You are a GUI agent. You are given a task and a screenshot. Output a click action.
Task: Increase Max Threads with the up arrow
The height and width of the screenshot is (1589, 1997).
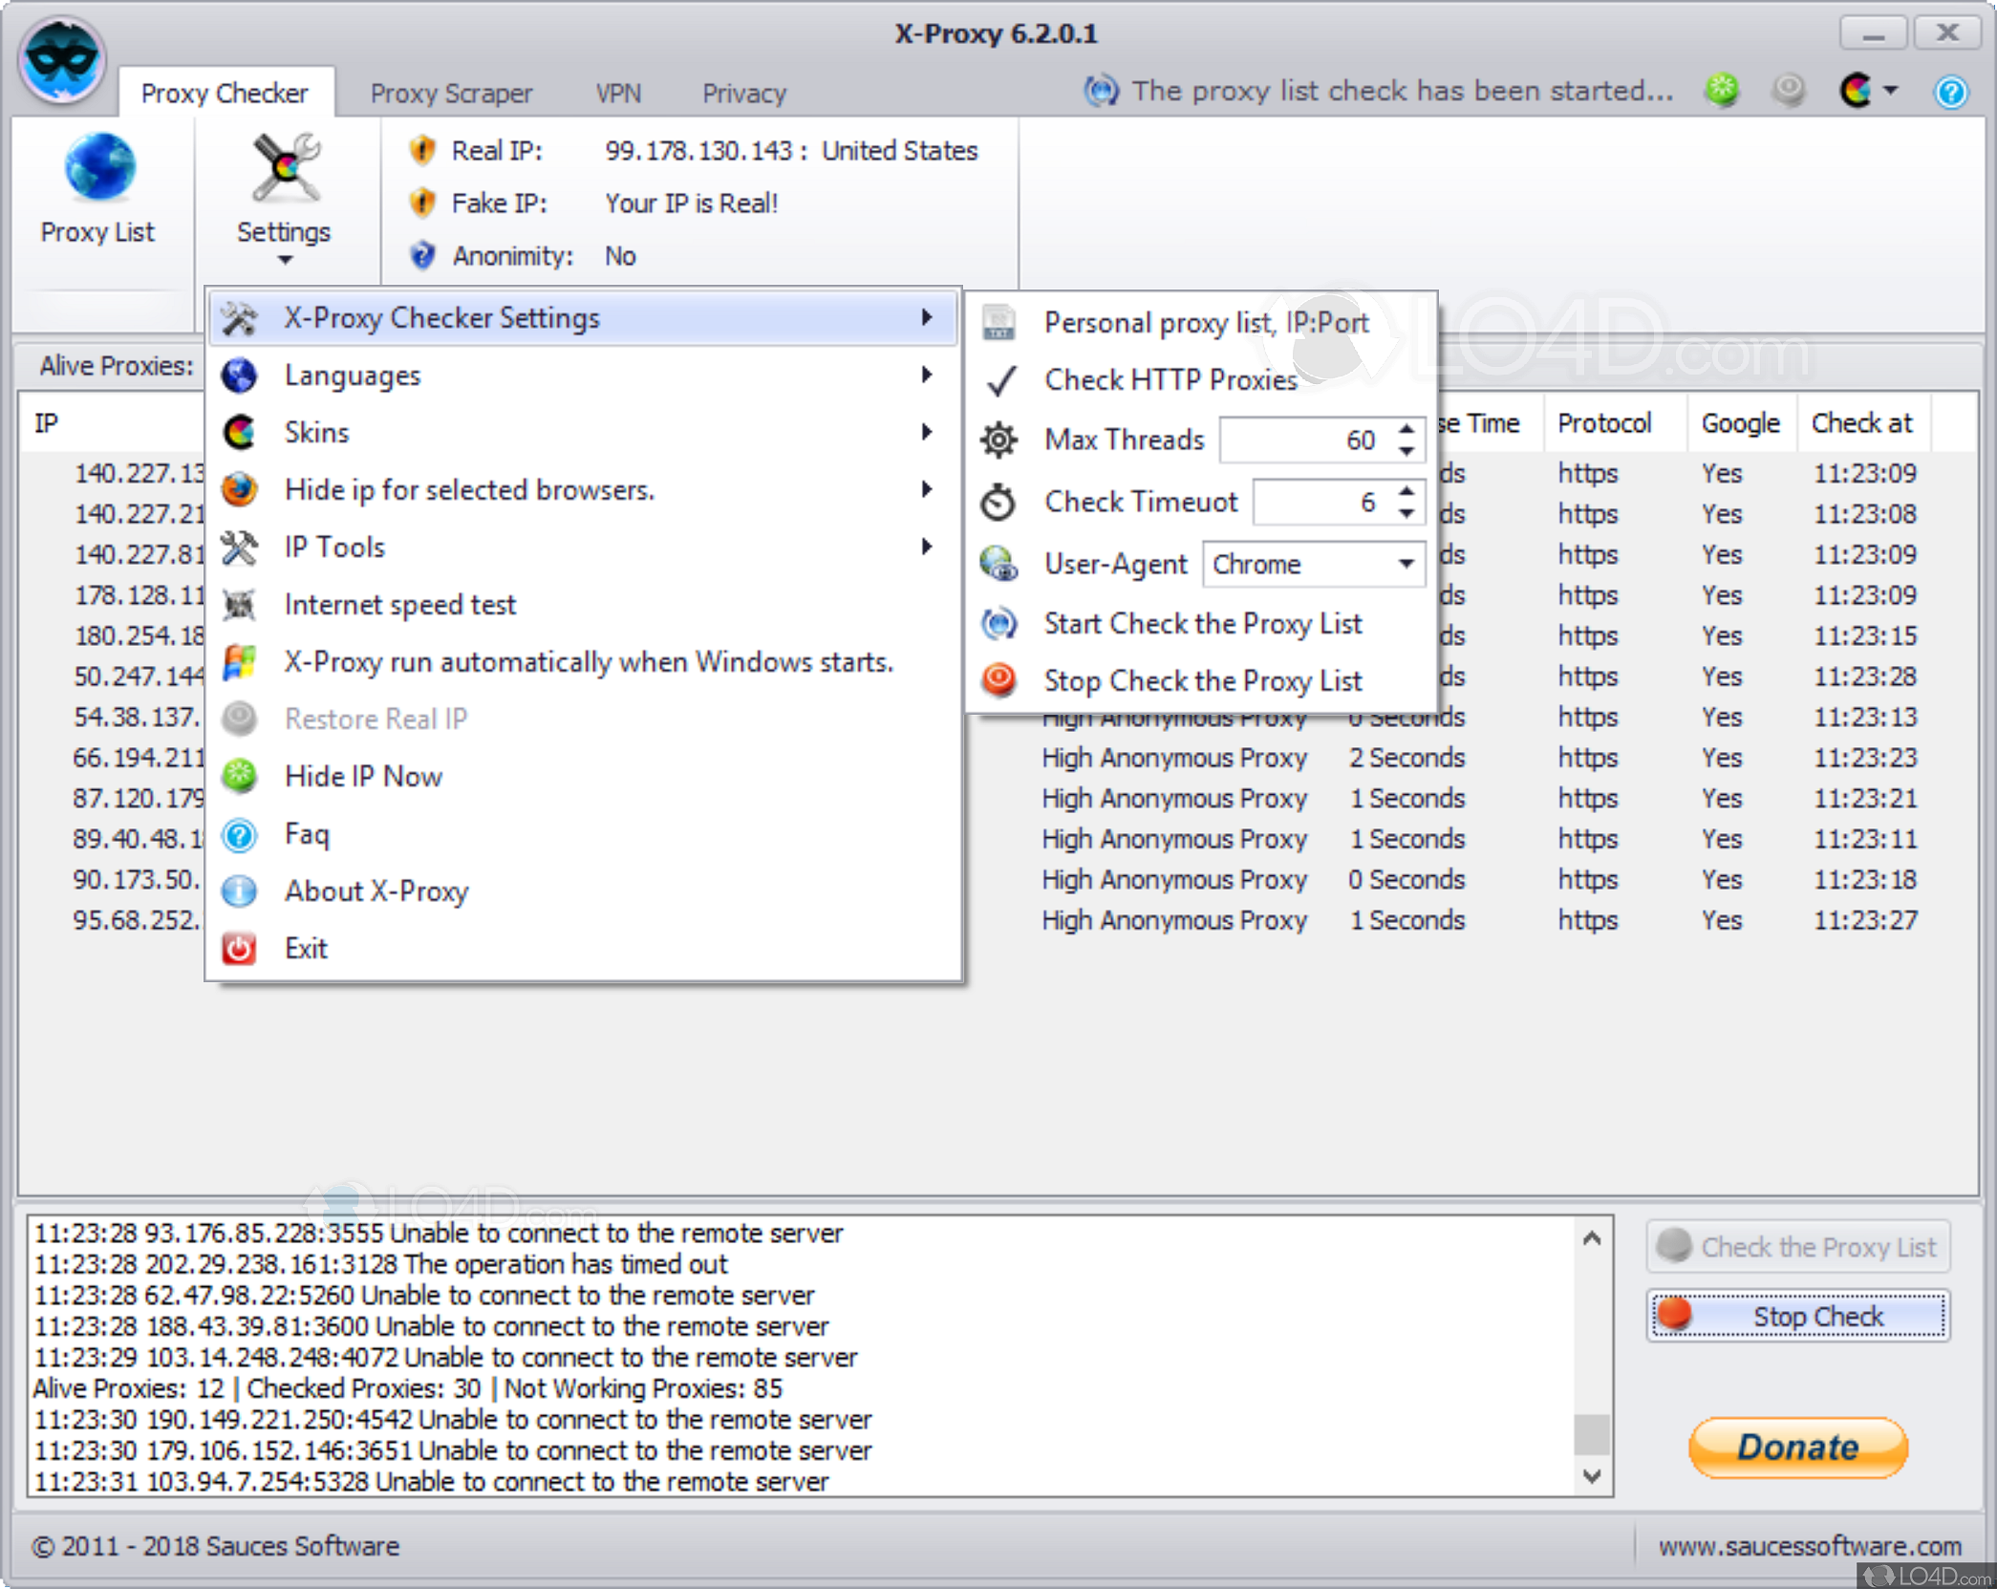(1406, 430)
